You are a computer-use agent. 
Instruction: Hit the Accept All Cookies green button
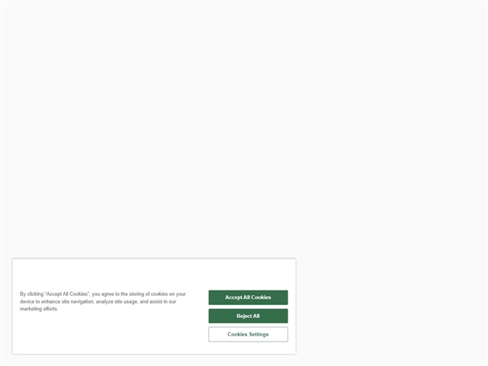(248, 297)
